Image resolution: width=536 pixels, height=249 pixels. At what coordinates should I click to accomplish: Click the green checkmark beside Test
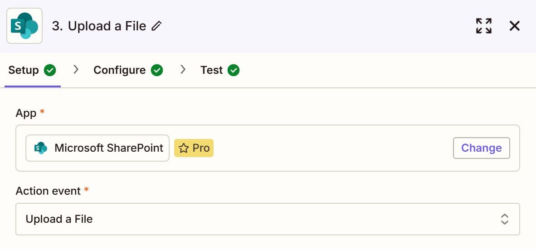click(x=234, y=70)
